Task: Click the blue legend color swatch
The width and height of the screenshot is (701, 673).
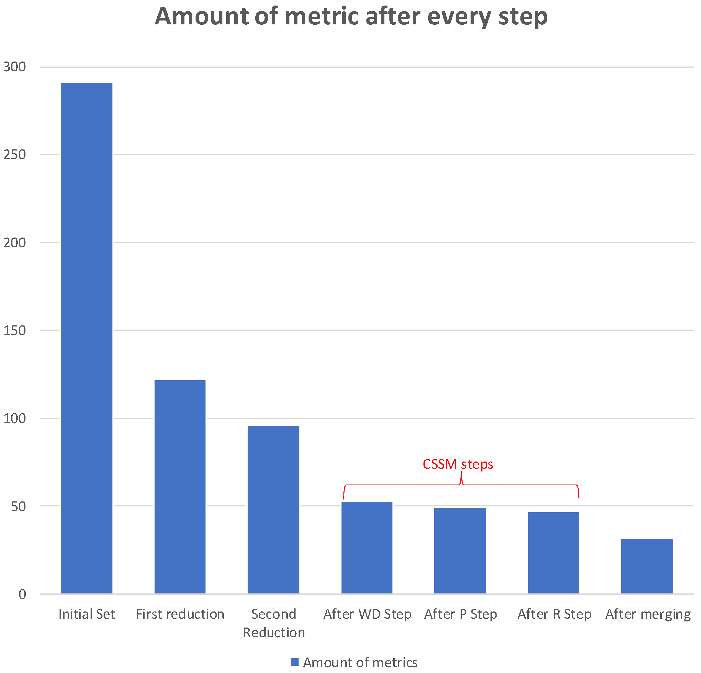Action: tap(295, 662)
